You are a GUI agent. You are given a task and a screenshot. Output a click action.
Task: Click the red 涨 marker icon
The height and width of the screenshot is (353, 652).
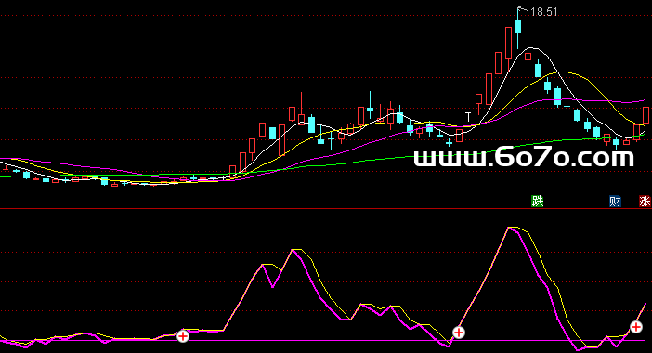(645, 202)
